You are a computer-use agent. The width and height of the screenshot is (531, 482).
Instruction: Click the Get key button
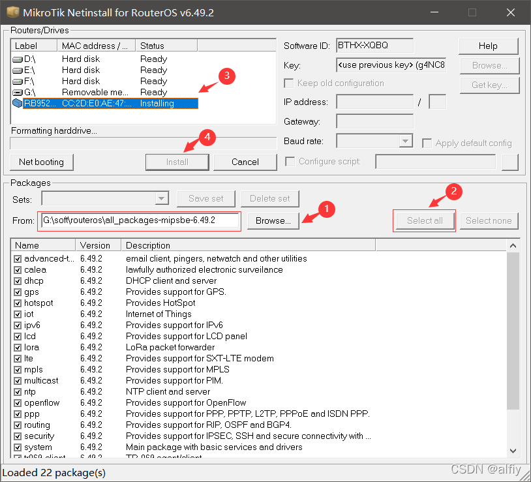(489, 85)
